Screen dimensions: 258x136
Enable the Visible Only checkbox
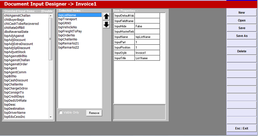coord(61,112)
